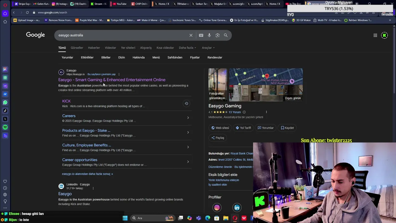Open Microsoft Store from the taskbar
The width and height of the screenshot is (396, 223).
(x=217, y=218)
